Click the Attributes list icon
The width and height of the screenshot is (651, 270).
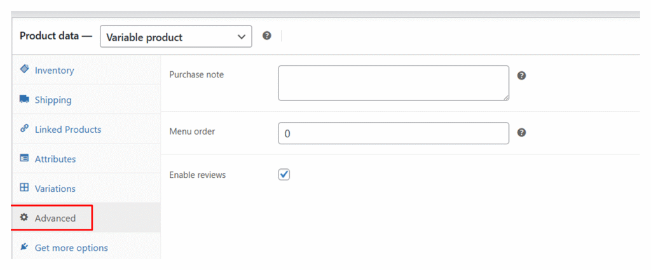click(x=24, y=158)
